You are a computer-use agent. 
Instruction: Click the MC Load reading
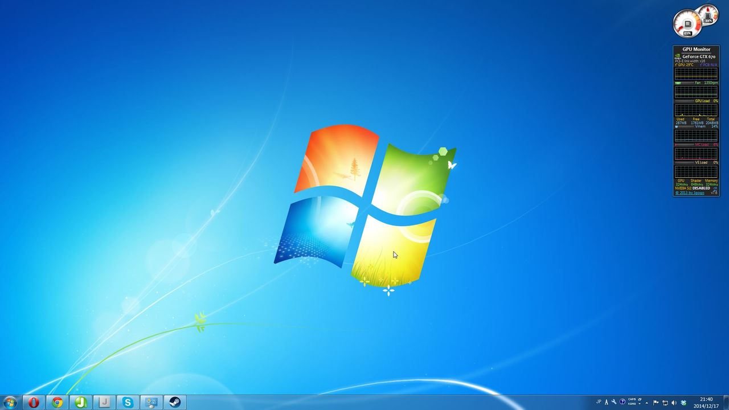click(706, 145)
